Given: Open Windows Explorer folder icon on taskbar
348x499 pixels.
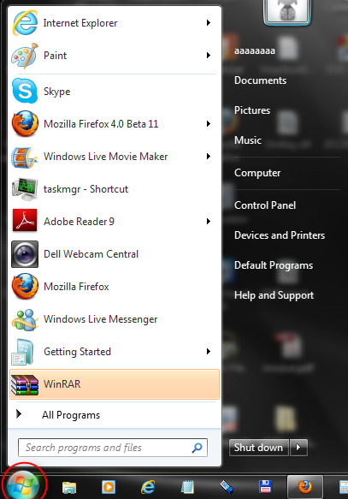Looking at the screenshot, I should coord(69,487).
